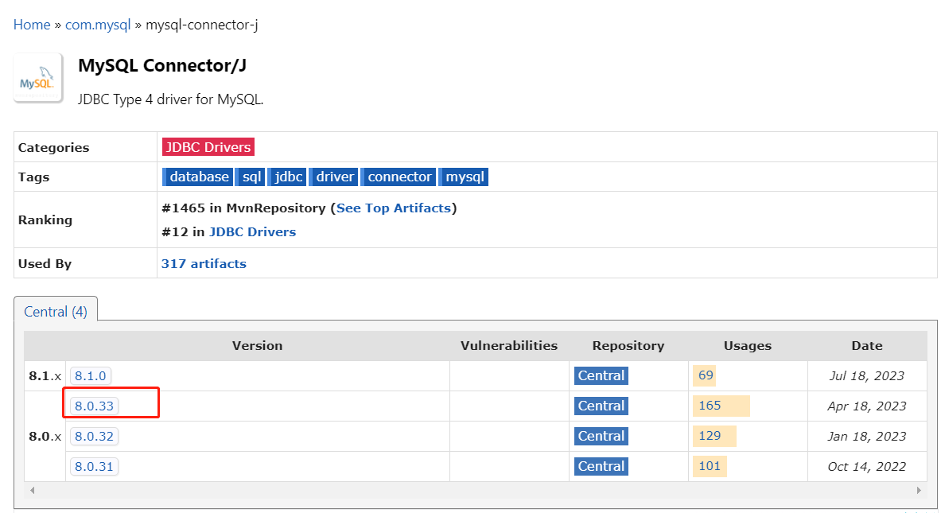Click the right scroll arrow of the table
The height and width of the screenshot is (513, 941).
[x=919, y=490]
